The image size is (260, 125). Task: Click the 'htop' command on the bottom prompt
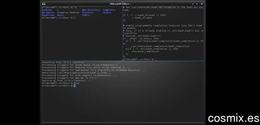[x=76, y=83]
